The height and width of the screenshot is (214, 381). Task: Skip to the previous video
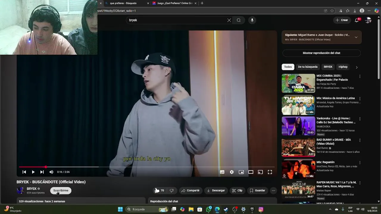click(x=24, y=172)
